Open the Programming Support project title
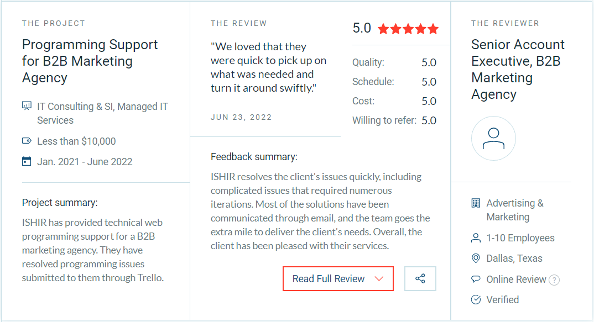 coord(90,61)
